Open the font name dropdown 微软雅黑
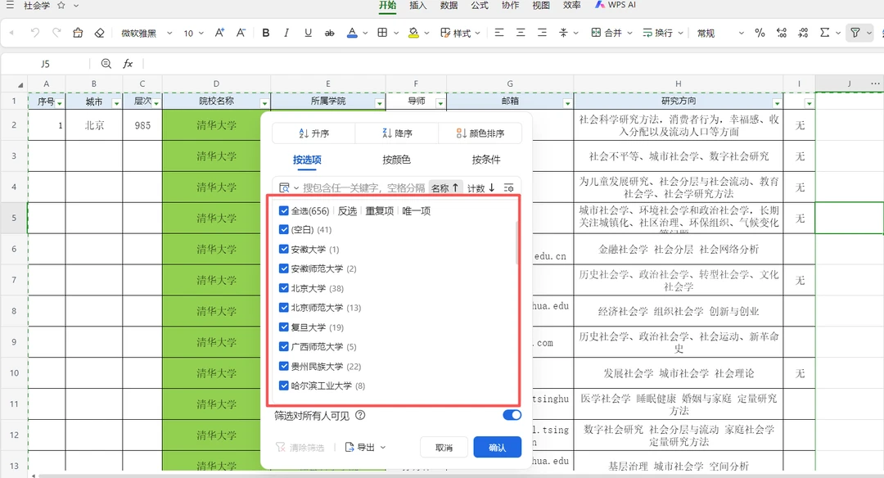This screenshot has height=478, width=884. (x=147, y=34)
